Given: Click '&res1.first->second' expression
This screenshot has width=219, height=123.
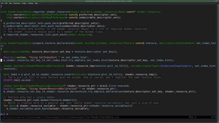Looking at the screenshot, I should click(115, 86).
